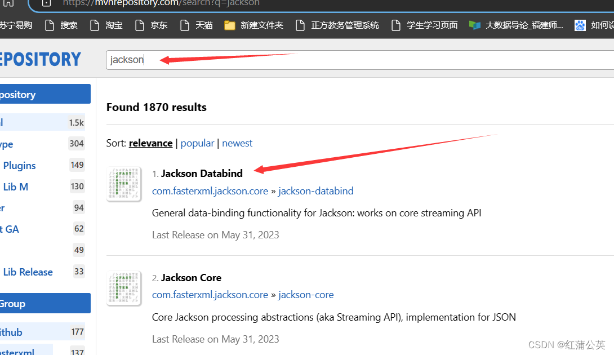Click the Group sidebar header
614x355 pixels.
tap(45, 303)
